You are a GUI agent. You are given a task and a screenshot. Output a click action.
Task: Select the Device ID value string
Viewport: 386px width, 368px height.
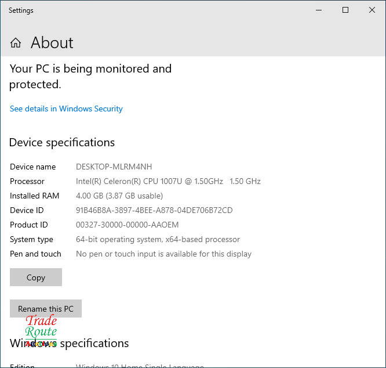154,210
